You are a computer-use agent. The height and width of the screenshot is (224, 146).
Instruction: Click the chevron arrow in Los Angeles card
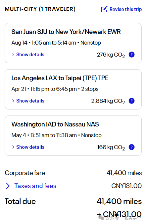click(13, 101)
